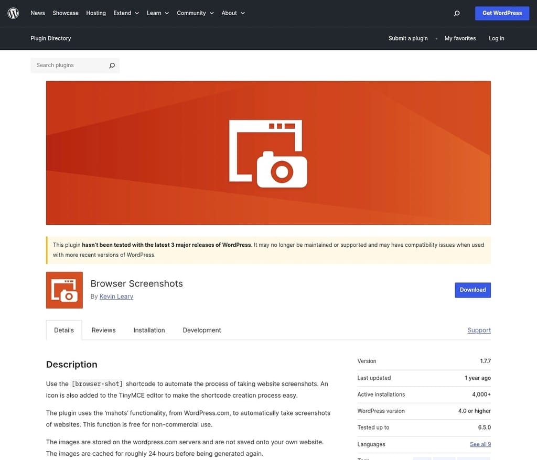The width and height of the screenshot is (537, 460).
Task: Click the large orange plugin banner
Action: [268, 152]
